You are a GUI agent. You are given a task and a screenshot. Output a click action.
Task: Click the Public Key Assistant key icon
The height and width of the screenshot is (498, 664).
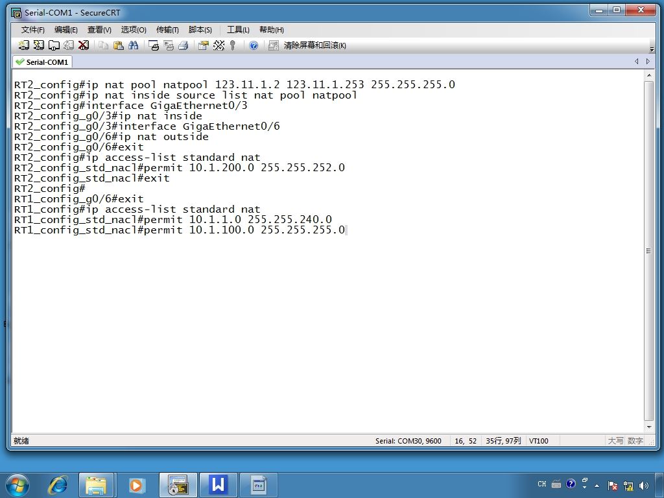(x=233, y=45)
